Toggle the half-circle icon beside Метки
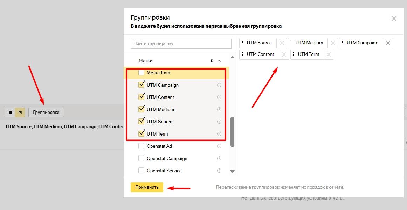 click(212, 61)
